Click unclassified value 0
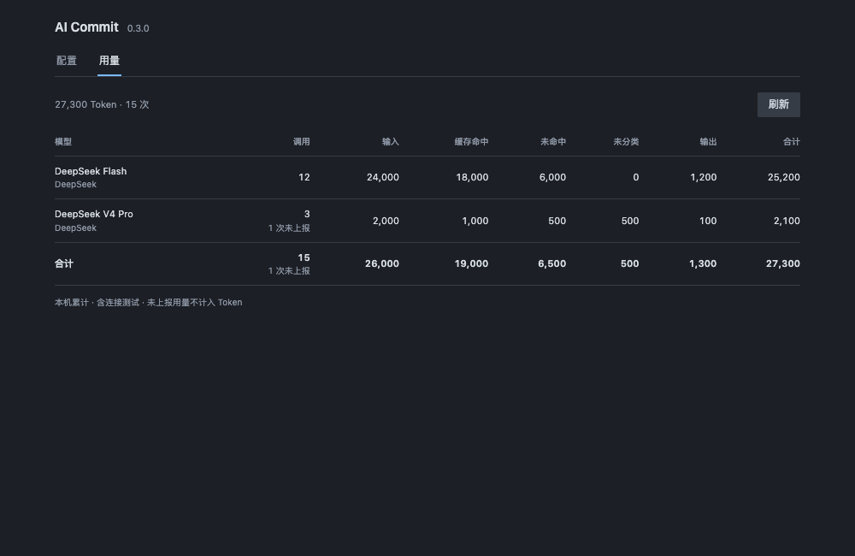The width and height of the screenshot is (855, 556). click(x=636, y=177)
